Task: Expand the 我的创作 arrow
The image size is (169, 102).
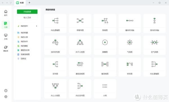Action: [37, 26]
